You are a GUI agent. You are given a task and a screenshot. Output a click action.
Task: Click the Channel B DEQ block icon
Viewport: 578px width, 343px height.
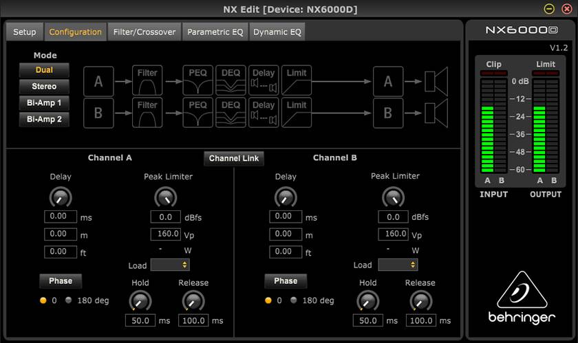pyautogui.click(x=231, y=113)
